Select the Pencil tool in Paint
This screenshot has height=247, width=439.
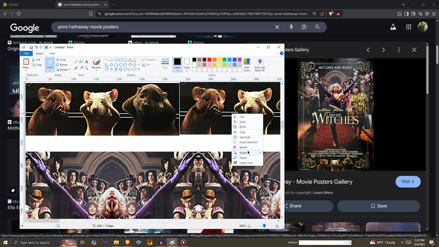click(x=75, y=62)
